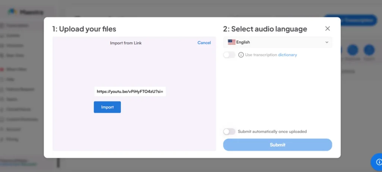
Task: Click the Submit button
Action: click(x=277, y=145)
